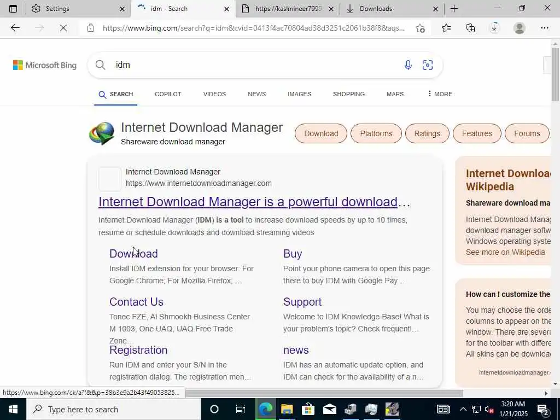Open Microsoft Store from taskbar
This screenshot has width=560, height=420.
click(x=308, y=409)
